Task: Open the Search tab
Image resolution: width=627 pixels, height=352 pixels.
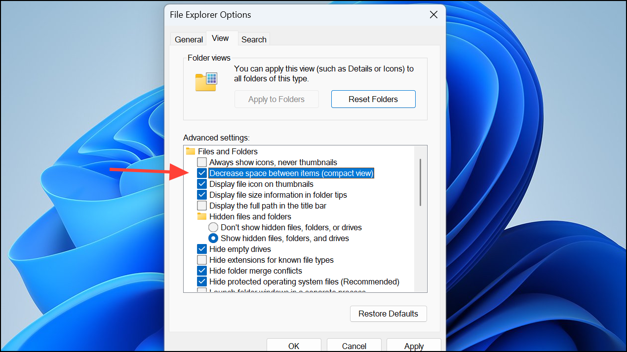Action: (x=254, y=39)
